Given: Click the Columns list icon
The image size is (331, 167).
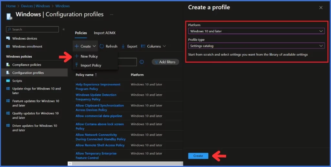Looking at the screenshot, I should (143, 46).
